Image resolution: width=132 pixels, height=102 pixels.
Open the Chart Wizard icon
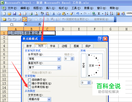tap(118, 14)
